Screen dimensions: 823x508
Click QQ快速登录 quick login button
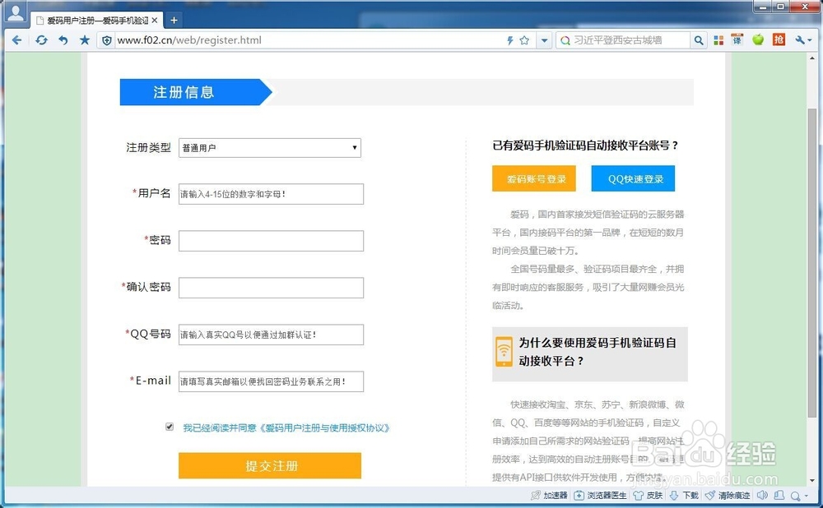632,178
